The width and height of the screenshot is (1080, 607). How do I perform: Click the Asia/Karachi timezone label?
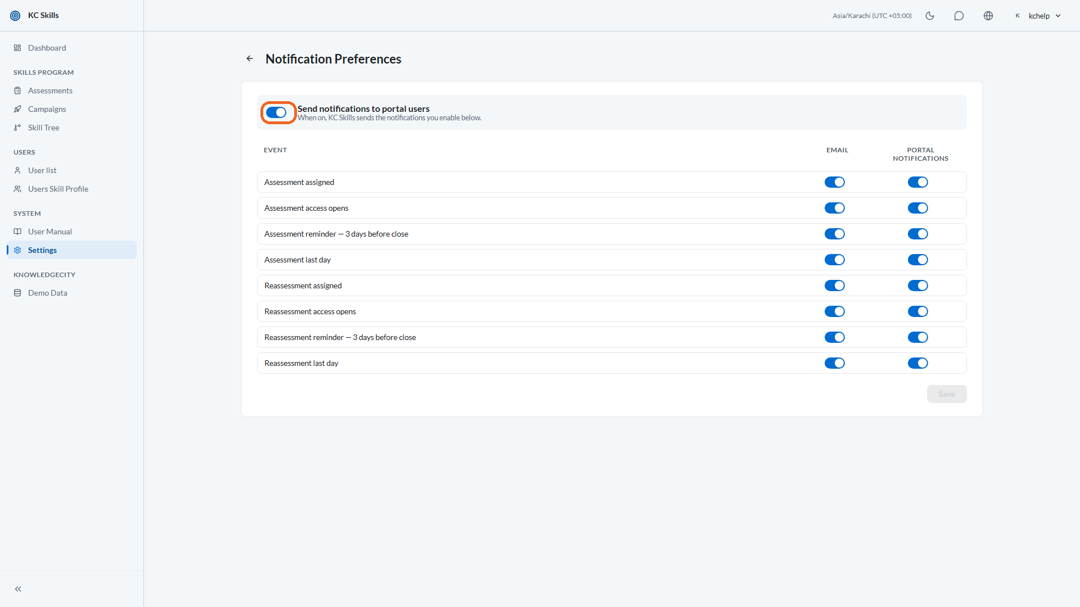872,16
